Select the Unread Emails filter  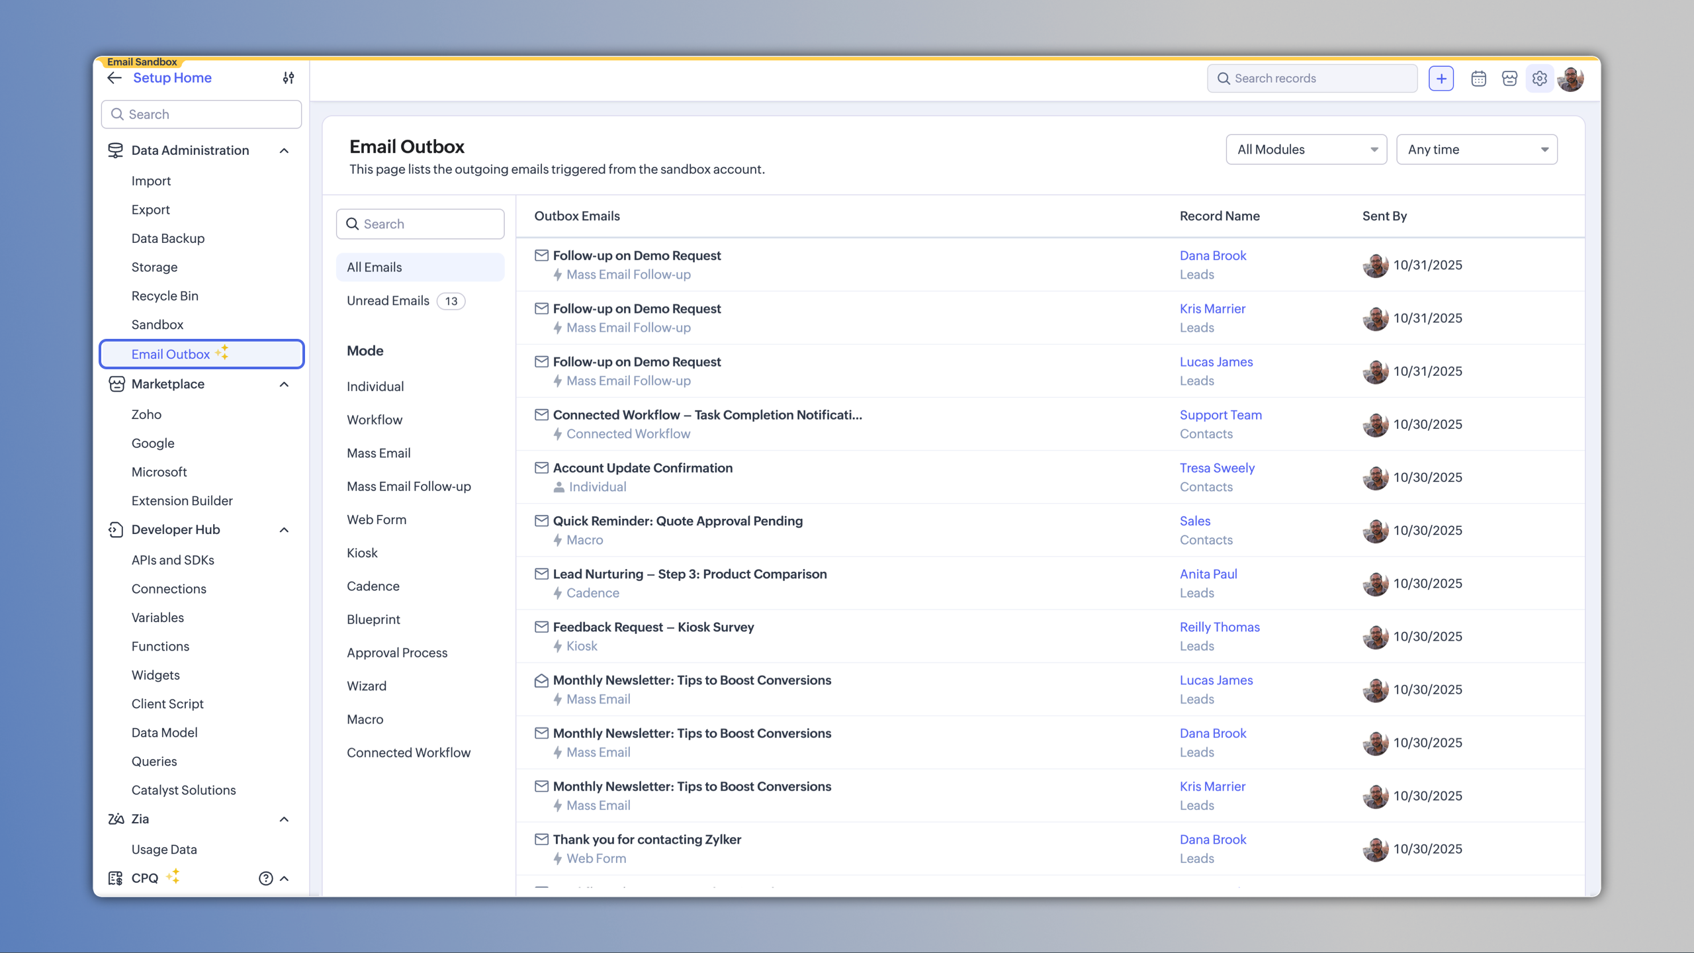tap(388, 301)
